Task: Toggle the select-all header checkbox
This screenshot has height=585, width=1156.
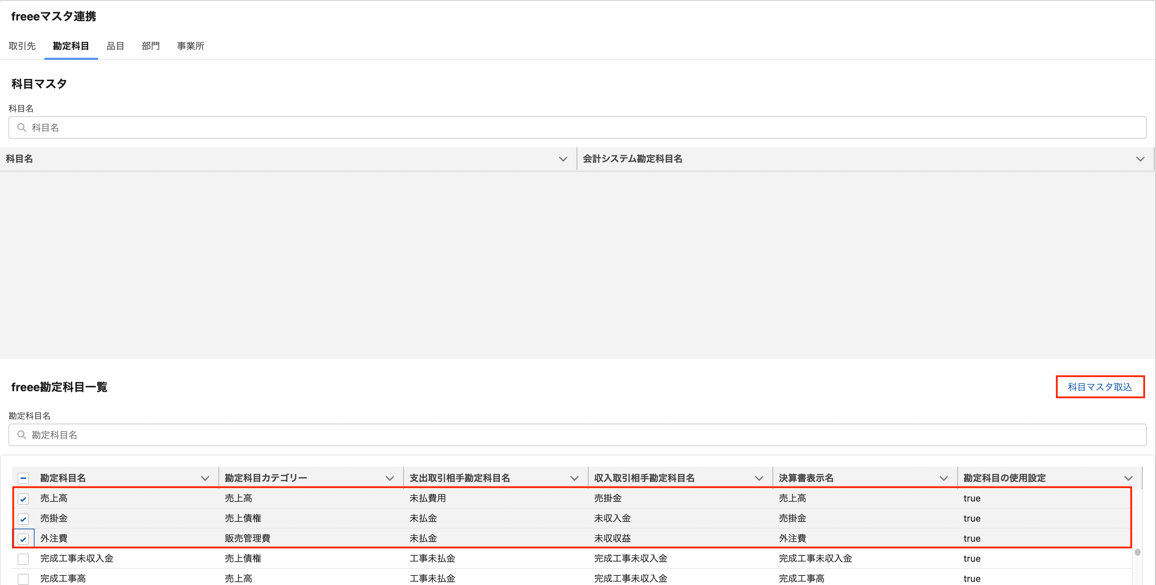Action: coord(23,478)
